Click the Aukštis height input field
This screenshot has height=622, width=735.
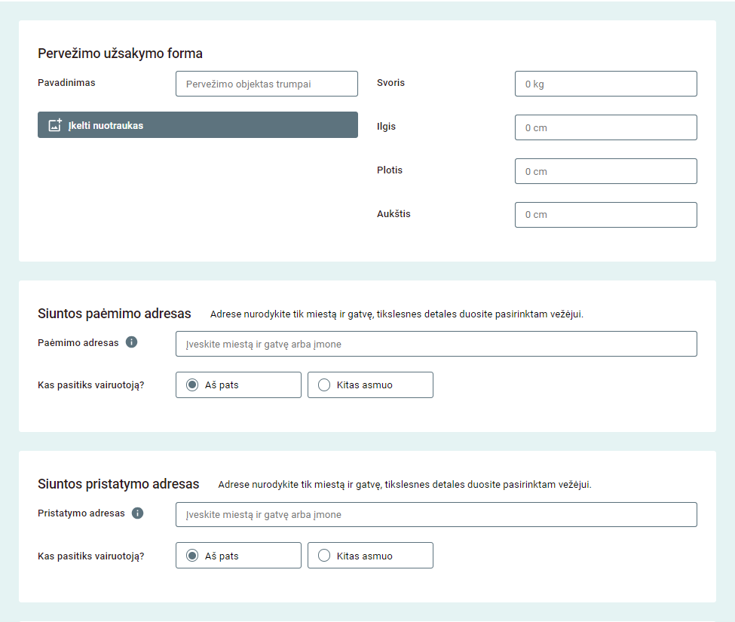[x=605, y=215]
